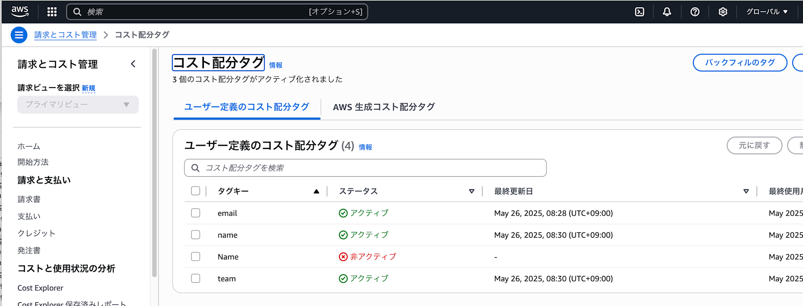The image size is (803, 306).
Task: Open 請求書 in side navigation
Action: pos(29,199)
